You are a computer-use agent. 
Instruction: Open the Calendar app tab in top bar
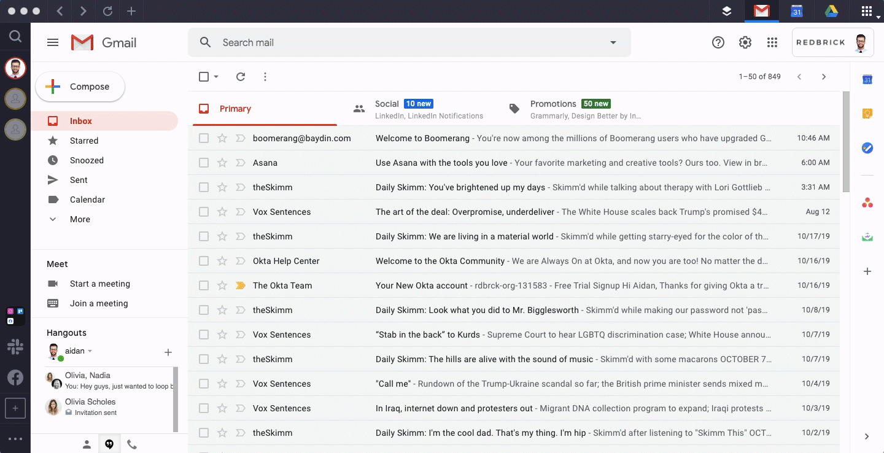[x=796, y=11]
